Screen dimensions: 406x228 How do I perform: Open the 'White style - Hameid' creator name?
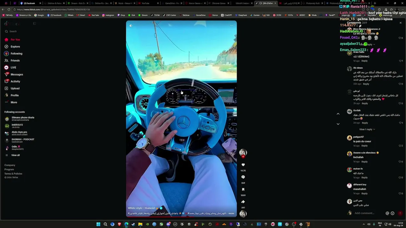(141, 208)
